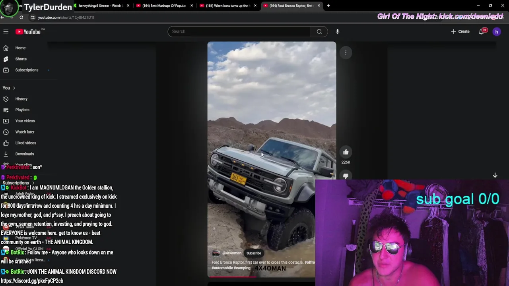Start voice search with the microphone icon

tap(337, 31)
